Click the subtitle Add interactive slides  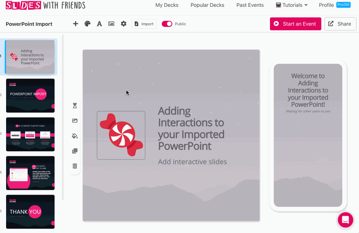192,162
